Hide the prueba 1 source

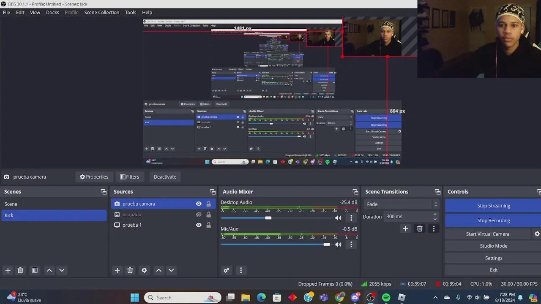pyautogui.click(x=199, y=225)
